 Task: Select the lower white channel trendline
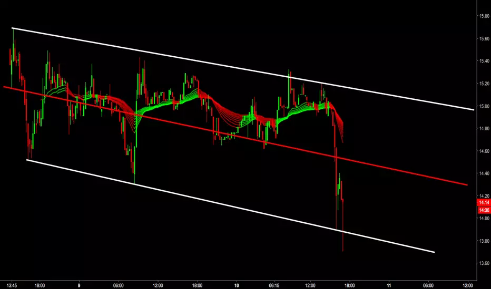[230, 206]
